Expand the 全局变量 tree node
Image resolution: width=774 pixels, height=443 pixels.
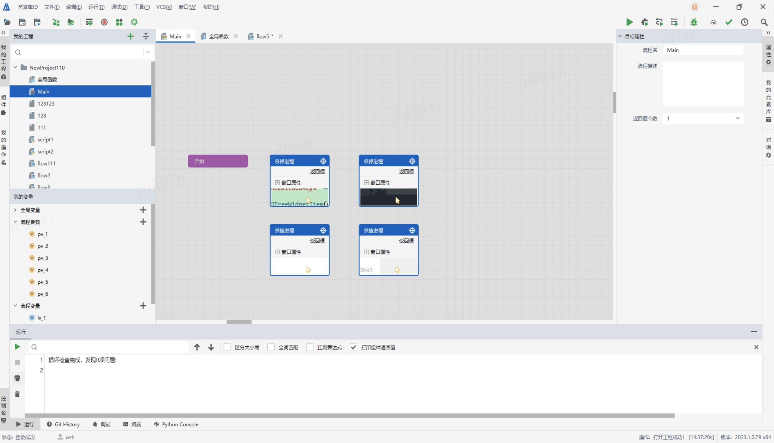15,210
